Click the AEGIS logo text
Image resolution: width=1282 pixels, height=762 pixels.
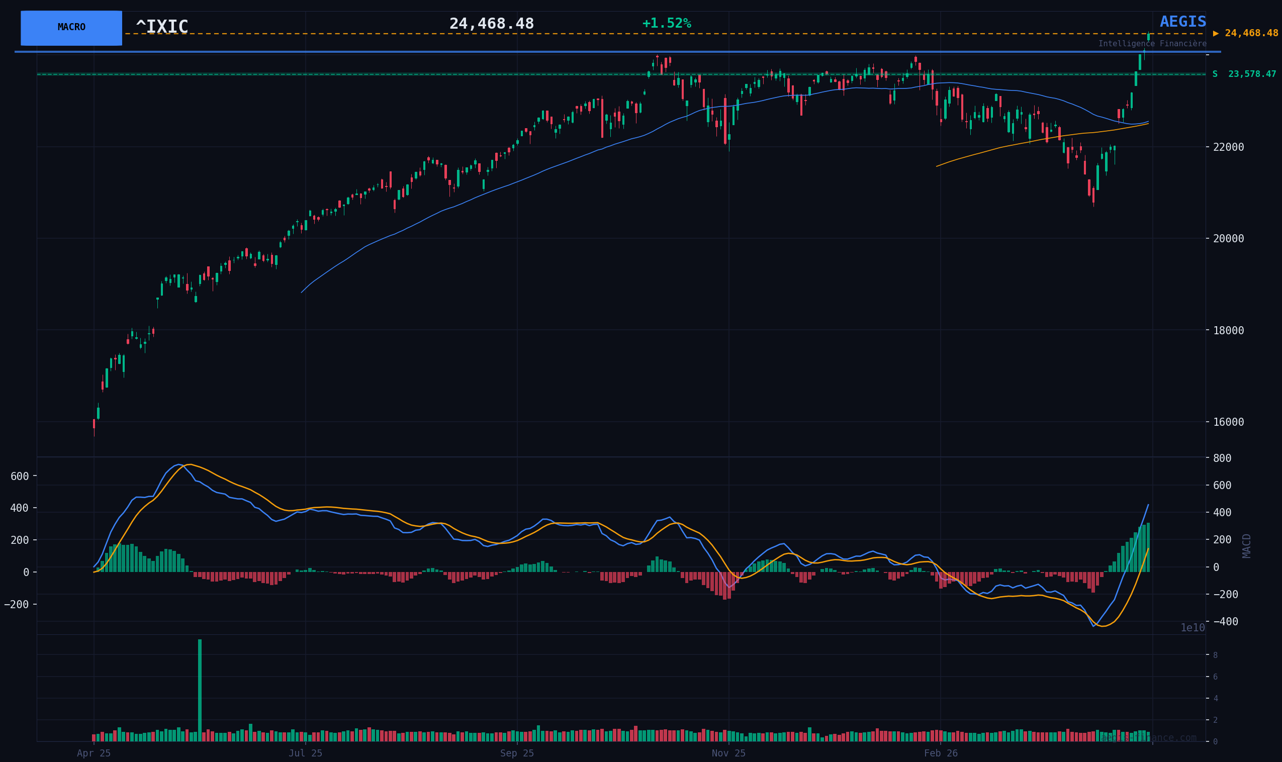(1182, 22)
